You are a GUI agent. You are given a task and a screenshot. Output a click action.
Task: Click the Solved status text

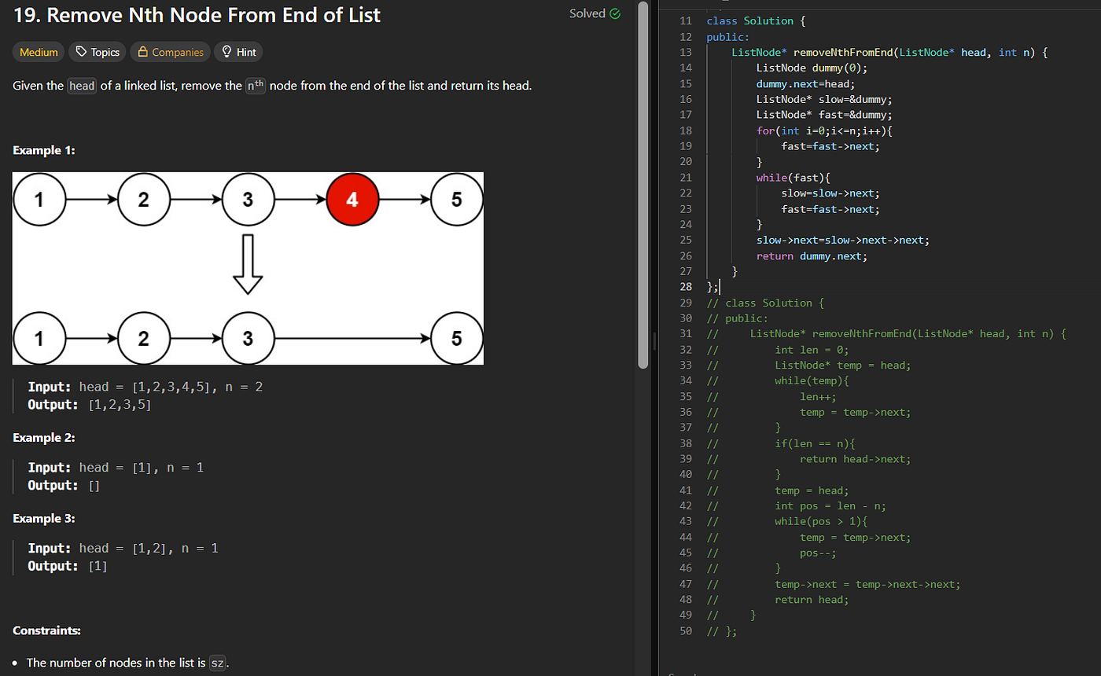point(587,13)
